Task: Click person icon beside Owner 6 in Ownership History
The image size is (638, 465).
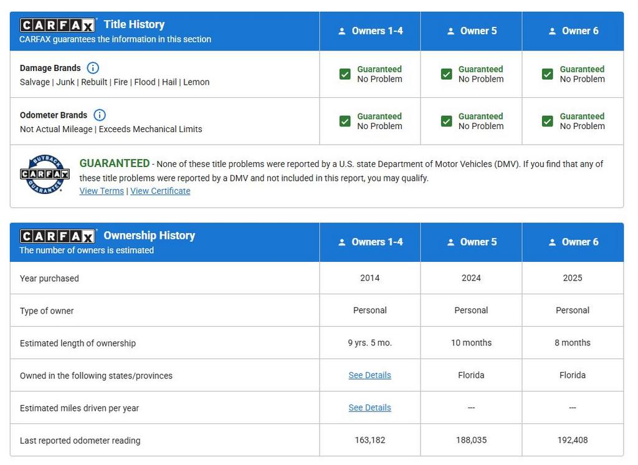Action: pyautogui.click(x=552, y=242)
